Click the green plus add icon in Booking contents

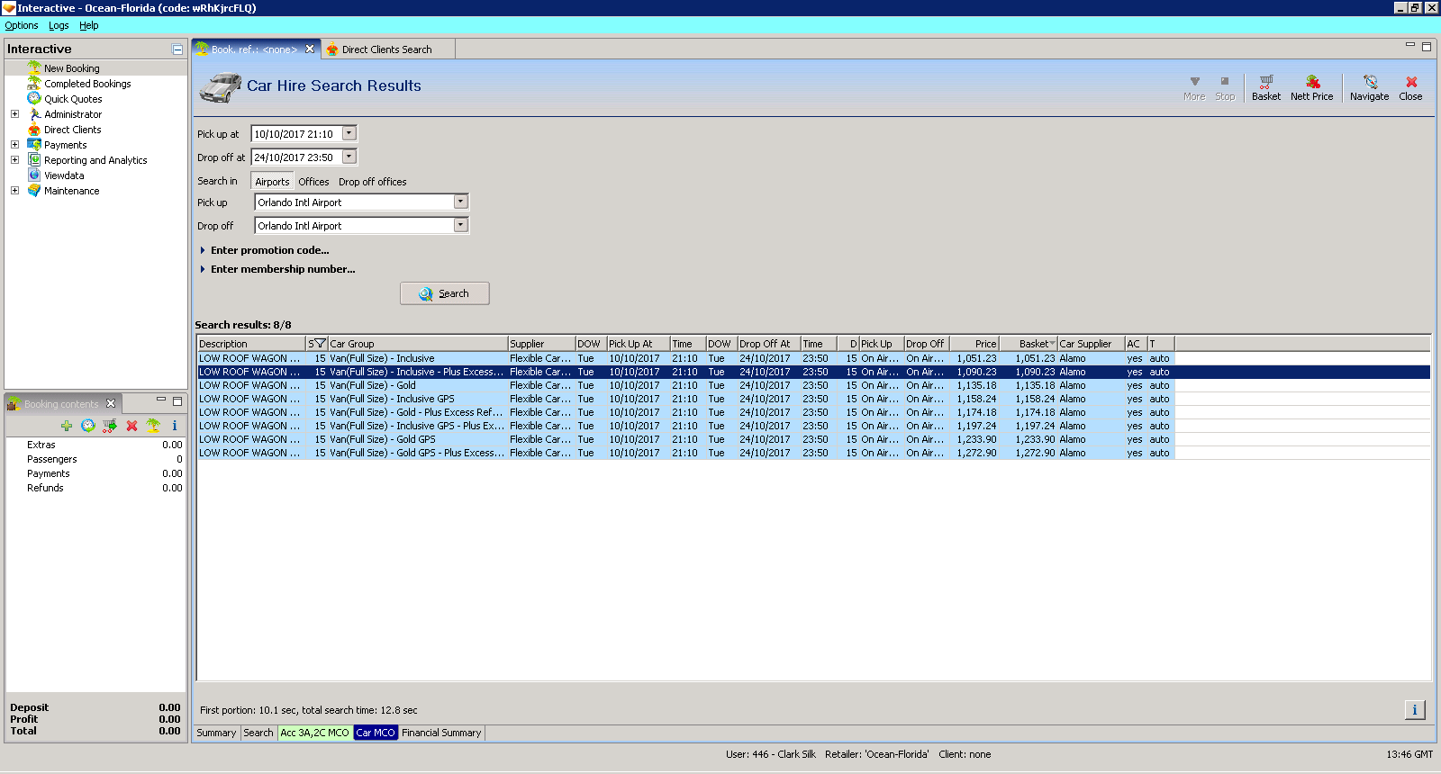click(67, 426)
